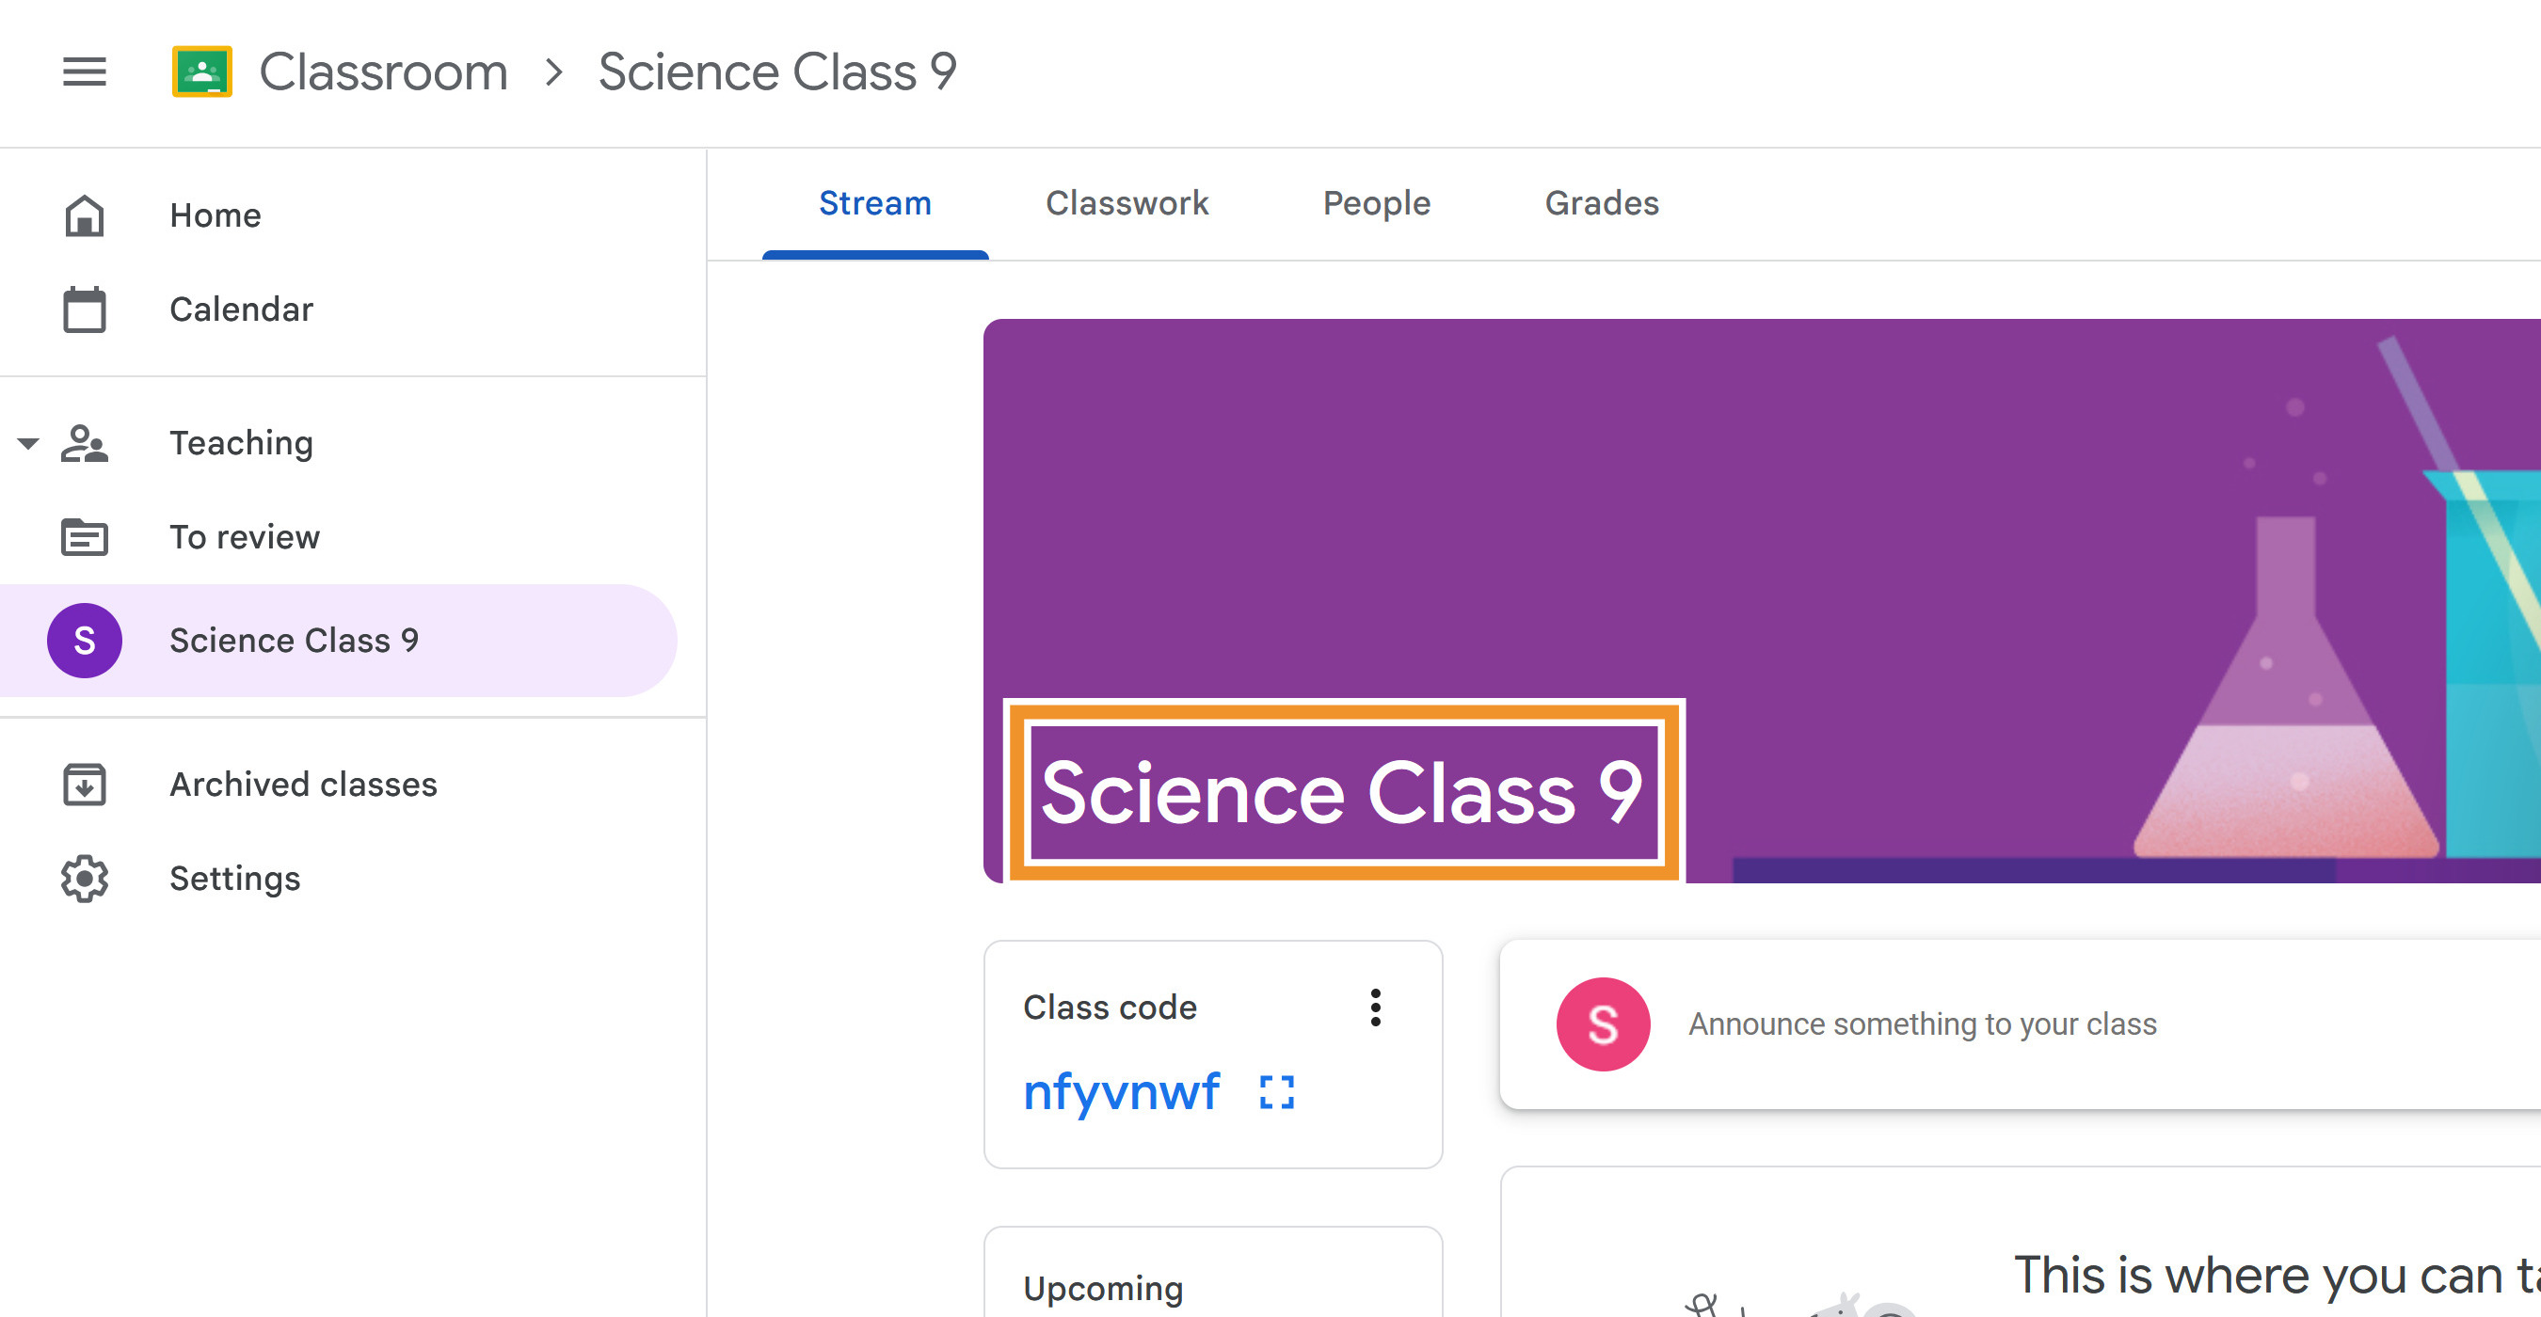This screenshot has width=2541, height=1317.
Task: Click the nfyvnwf class code link
Action: [x=1122, y=1092]
